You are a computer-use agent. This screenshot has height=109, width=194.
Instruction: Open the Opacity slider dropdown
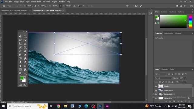[185, 78]
